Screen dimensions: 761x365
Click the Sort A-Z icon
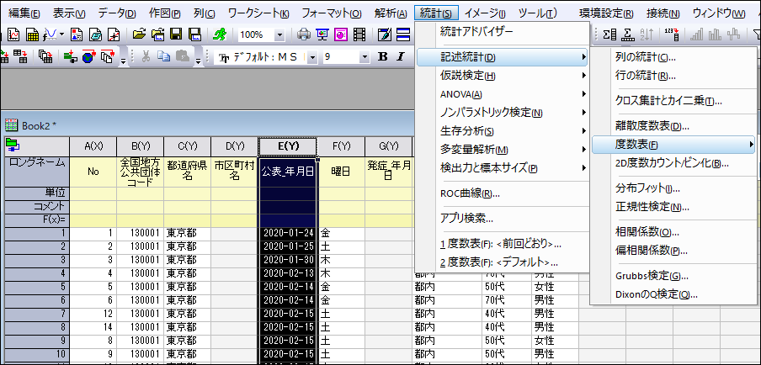tap(648, 34)
